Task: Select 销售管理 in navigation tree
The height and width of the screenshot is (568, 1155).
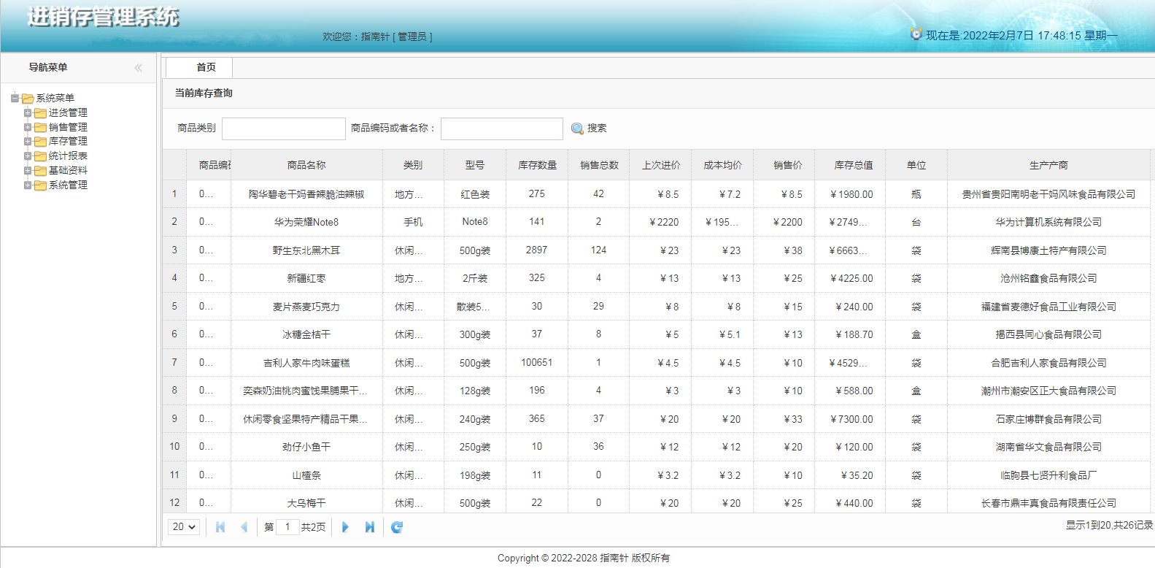Action: click(x=68, y=127)
